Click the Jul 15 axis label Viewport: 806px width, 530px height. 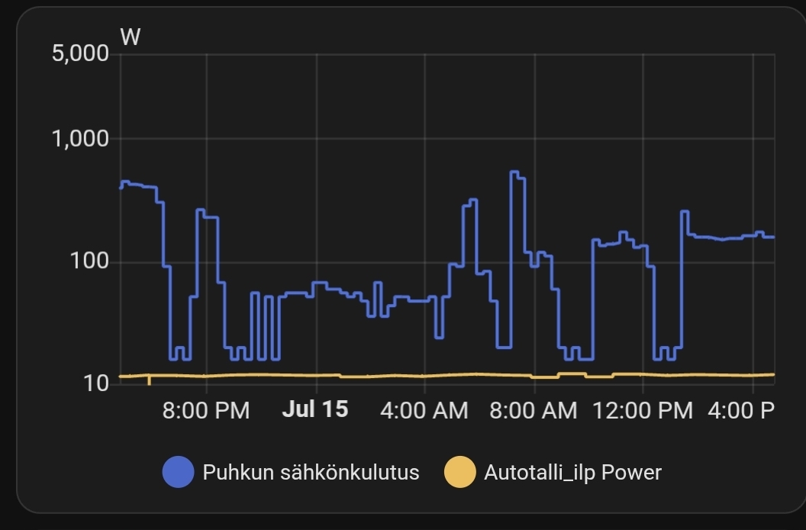point(315,409)
